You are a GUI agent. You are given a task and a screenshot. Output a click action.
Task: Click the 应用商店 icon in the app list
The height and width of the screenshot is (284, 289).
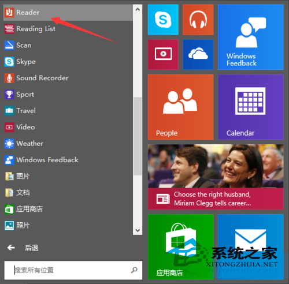9,209
